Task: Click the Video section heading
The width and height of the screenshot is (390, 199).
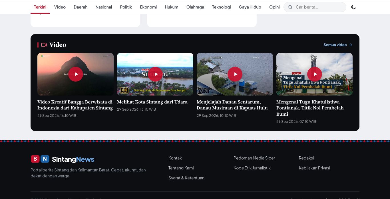Action: click(x=58, y=45)
